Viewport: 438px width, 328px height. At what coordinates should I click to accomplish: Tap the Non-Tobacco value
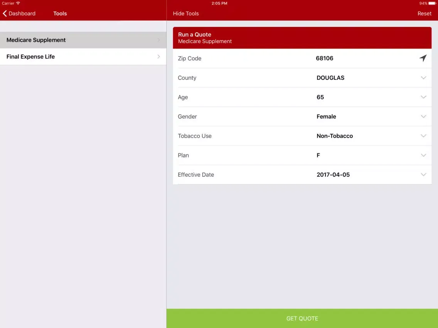pos(335,136)
